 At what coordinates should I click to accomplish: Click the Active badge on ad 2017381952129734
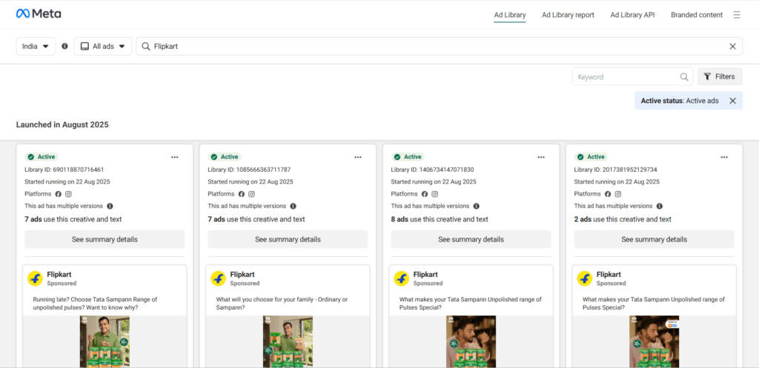point(591,157)
